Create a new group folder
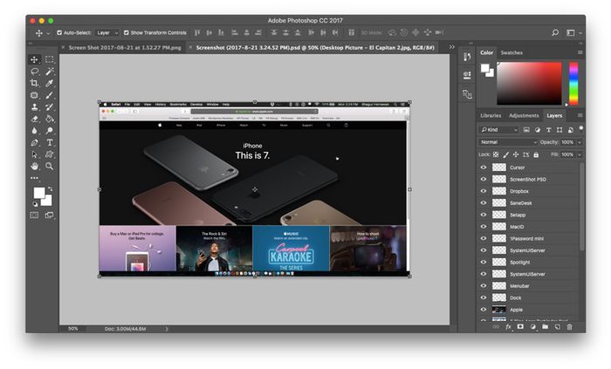 click(x=545, y=327)
